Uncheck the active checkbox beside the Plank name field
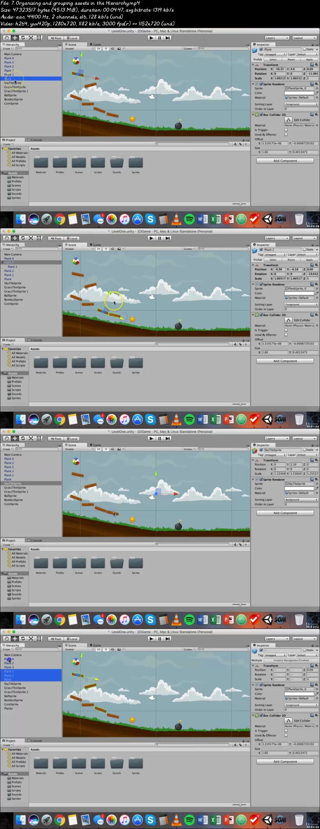320x829 pixels. pos(261,50)
